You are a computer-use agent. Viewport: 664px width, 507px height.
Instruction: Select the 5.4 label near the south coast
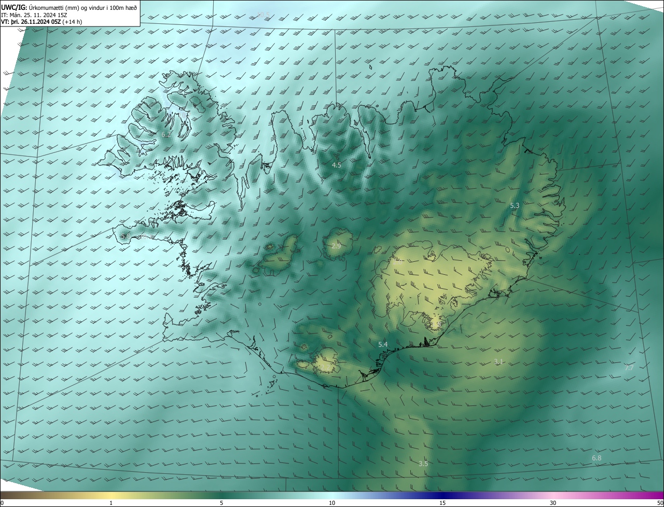[x=383, y=345]
